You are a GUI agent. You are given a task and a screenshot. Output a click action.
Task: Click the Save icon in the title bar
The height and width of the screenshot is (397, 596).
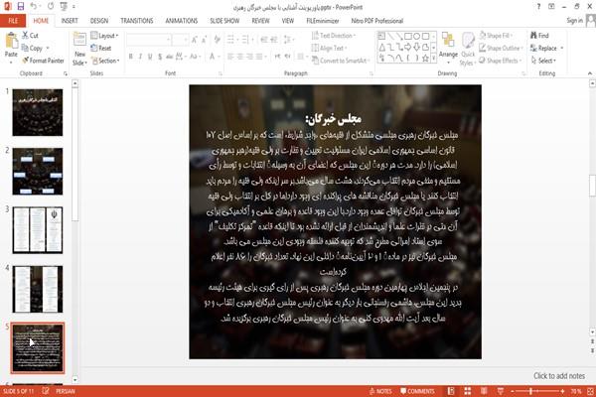21,6
